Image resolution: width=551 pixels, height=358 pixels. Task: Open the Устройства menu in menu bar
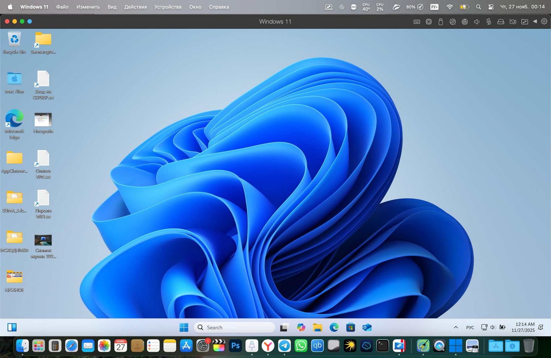pos(168,7)
